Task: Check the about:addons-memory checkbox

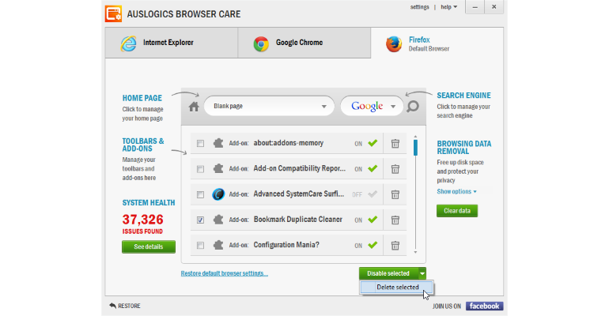Action: [x=200, y=144]
